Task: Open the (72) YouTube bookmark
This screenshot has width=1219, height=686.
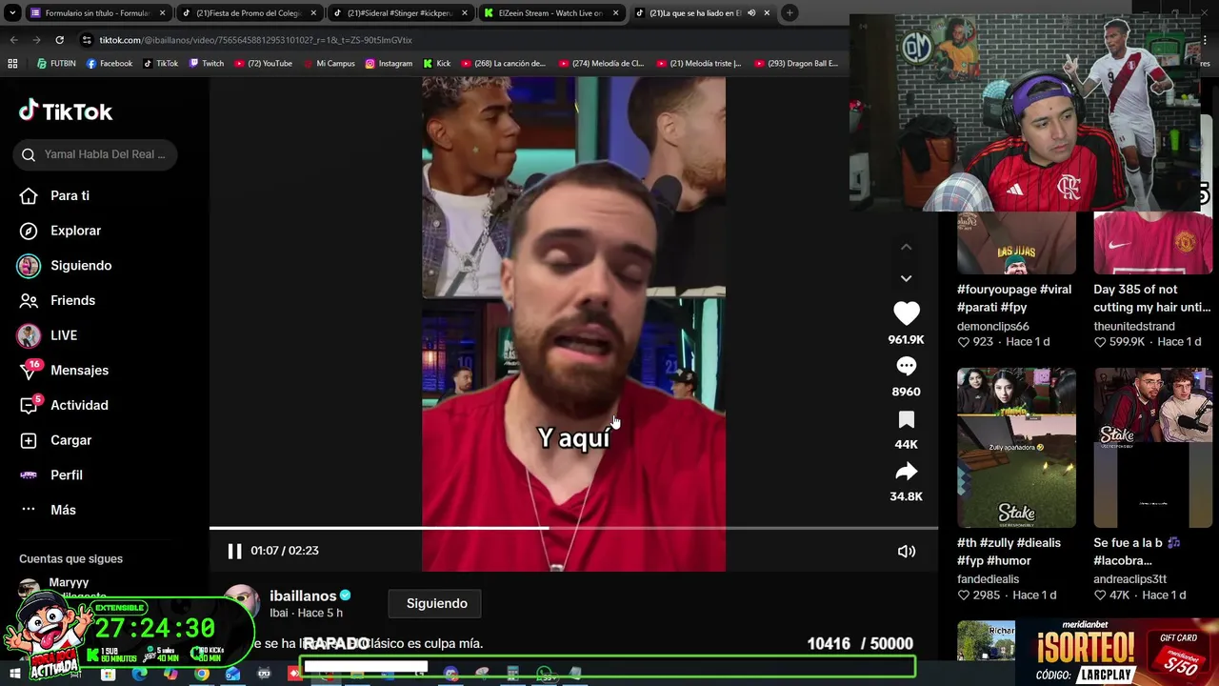Action: click(x=263, y=64)
